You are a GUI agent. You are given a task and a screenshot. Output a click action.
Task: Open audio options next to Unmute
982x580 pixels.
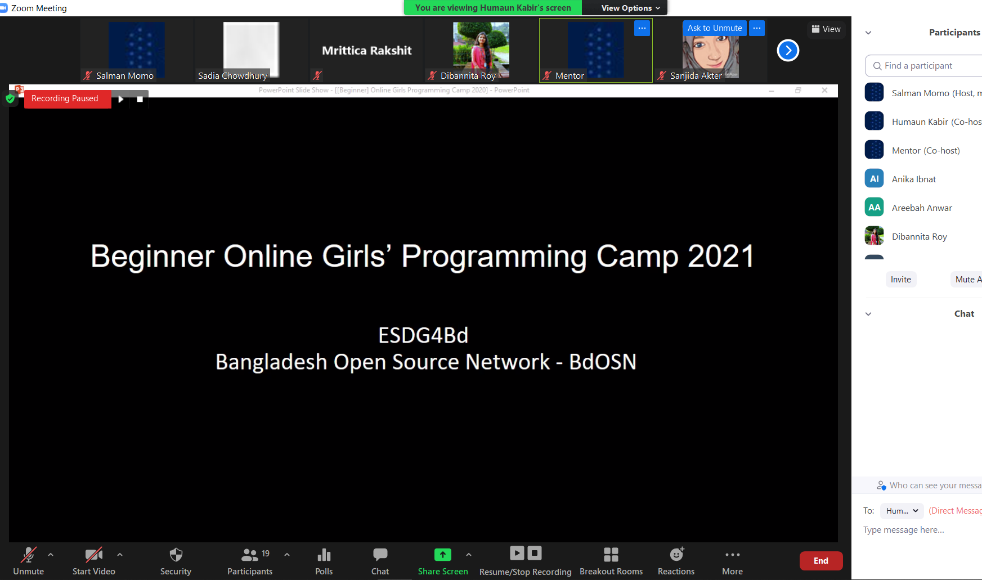pos(50,554)
